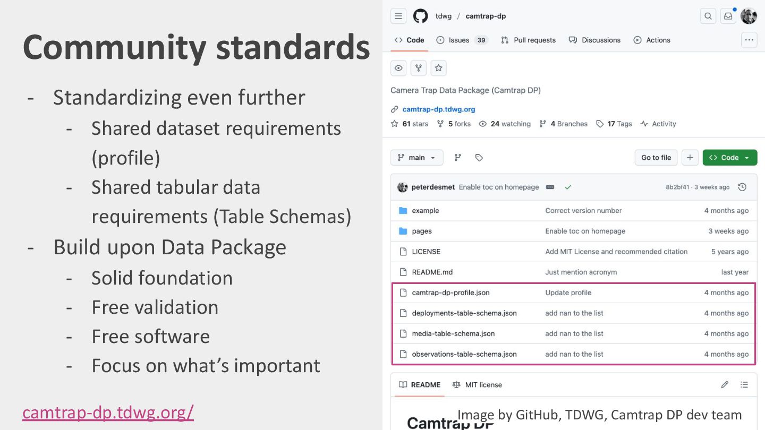Expand the commit message ellipsis
The height and width of the screenshot is (430, 765).
[x=550, y=187]
